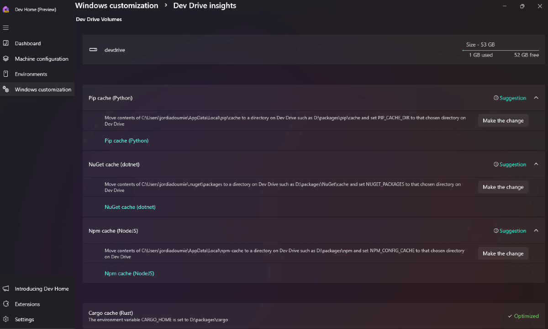Click the devdrive storage usage bar

tap(501, 50)
